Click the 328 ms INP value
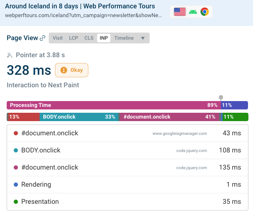The width and height of the screenshot is (253, 218). coord(29,70)
